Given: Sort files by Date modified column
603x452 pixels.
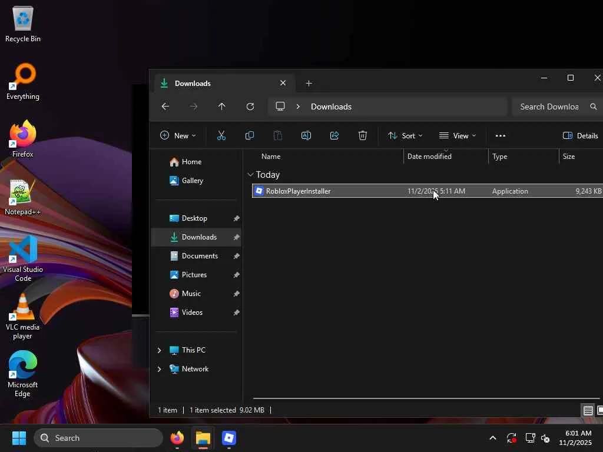Looking at the screenshot, I should click(x=429, y=157).
